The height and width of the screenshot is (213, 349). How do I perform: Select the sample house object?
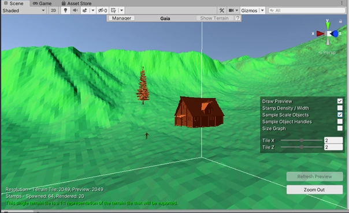point(199,112)
